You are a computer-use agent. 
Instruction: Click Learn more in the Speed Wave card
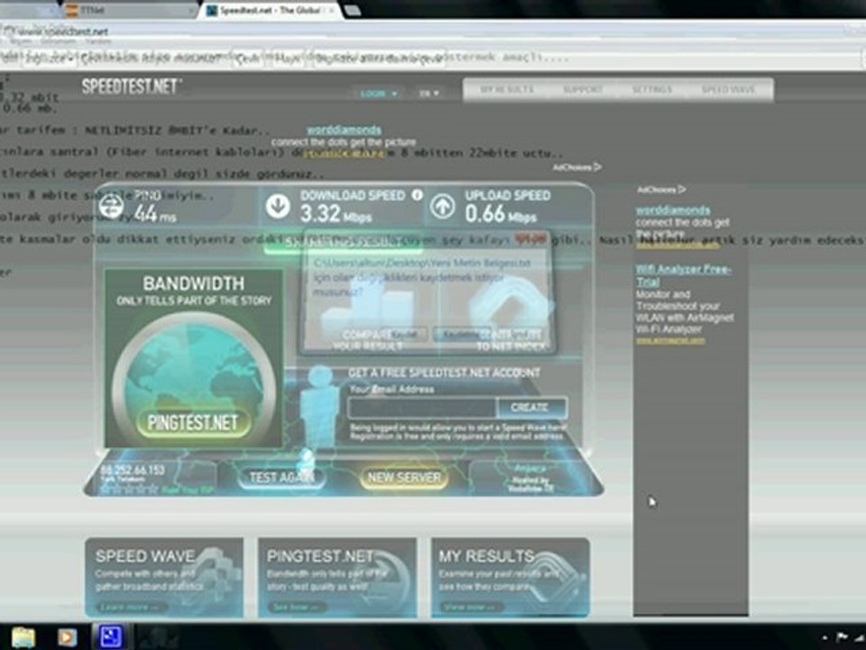click(130, 607)
